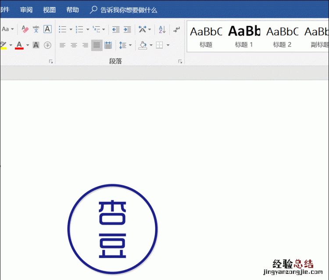Apply the 标题 2 heading style

click(x=282, y=36)
